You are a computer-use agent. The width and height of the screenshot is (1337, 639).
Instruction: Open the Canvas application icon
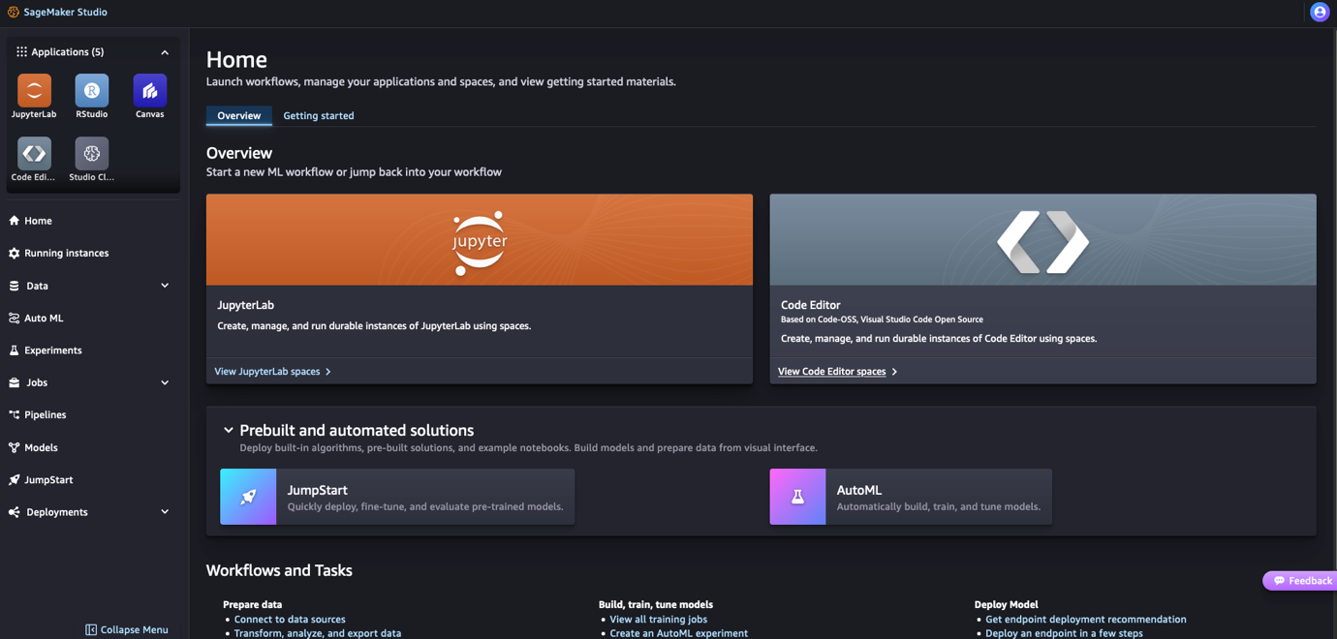coord(150,91)
